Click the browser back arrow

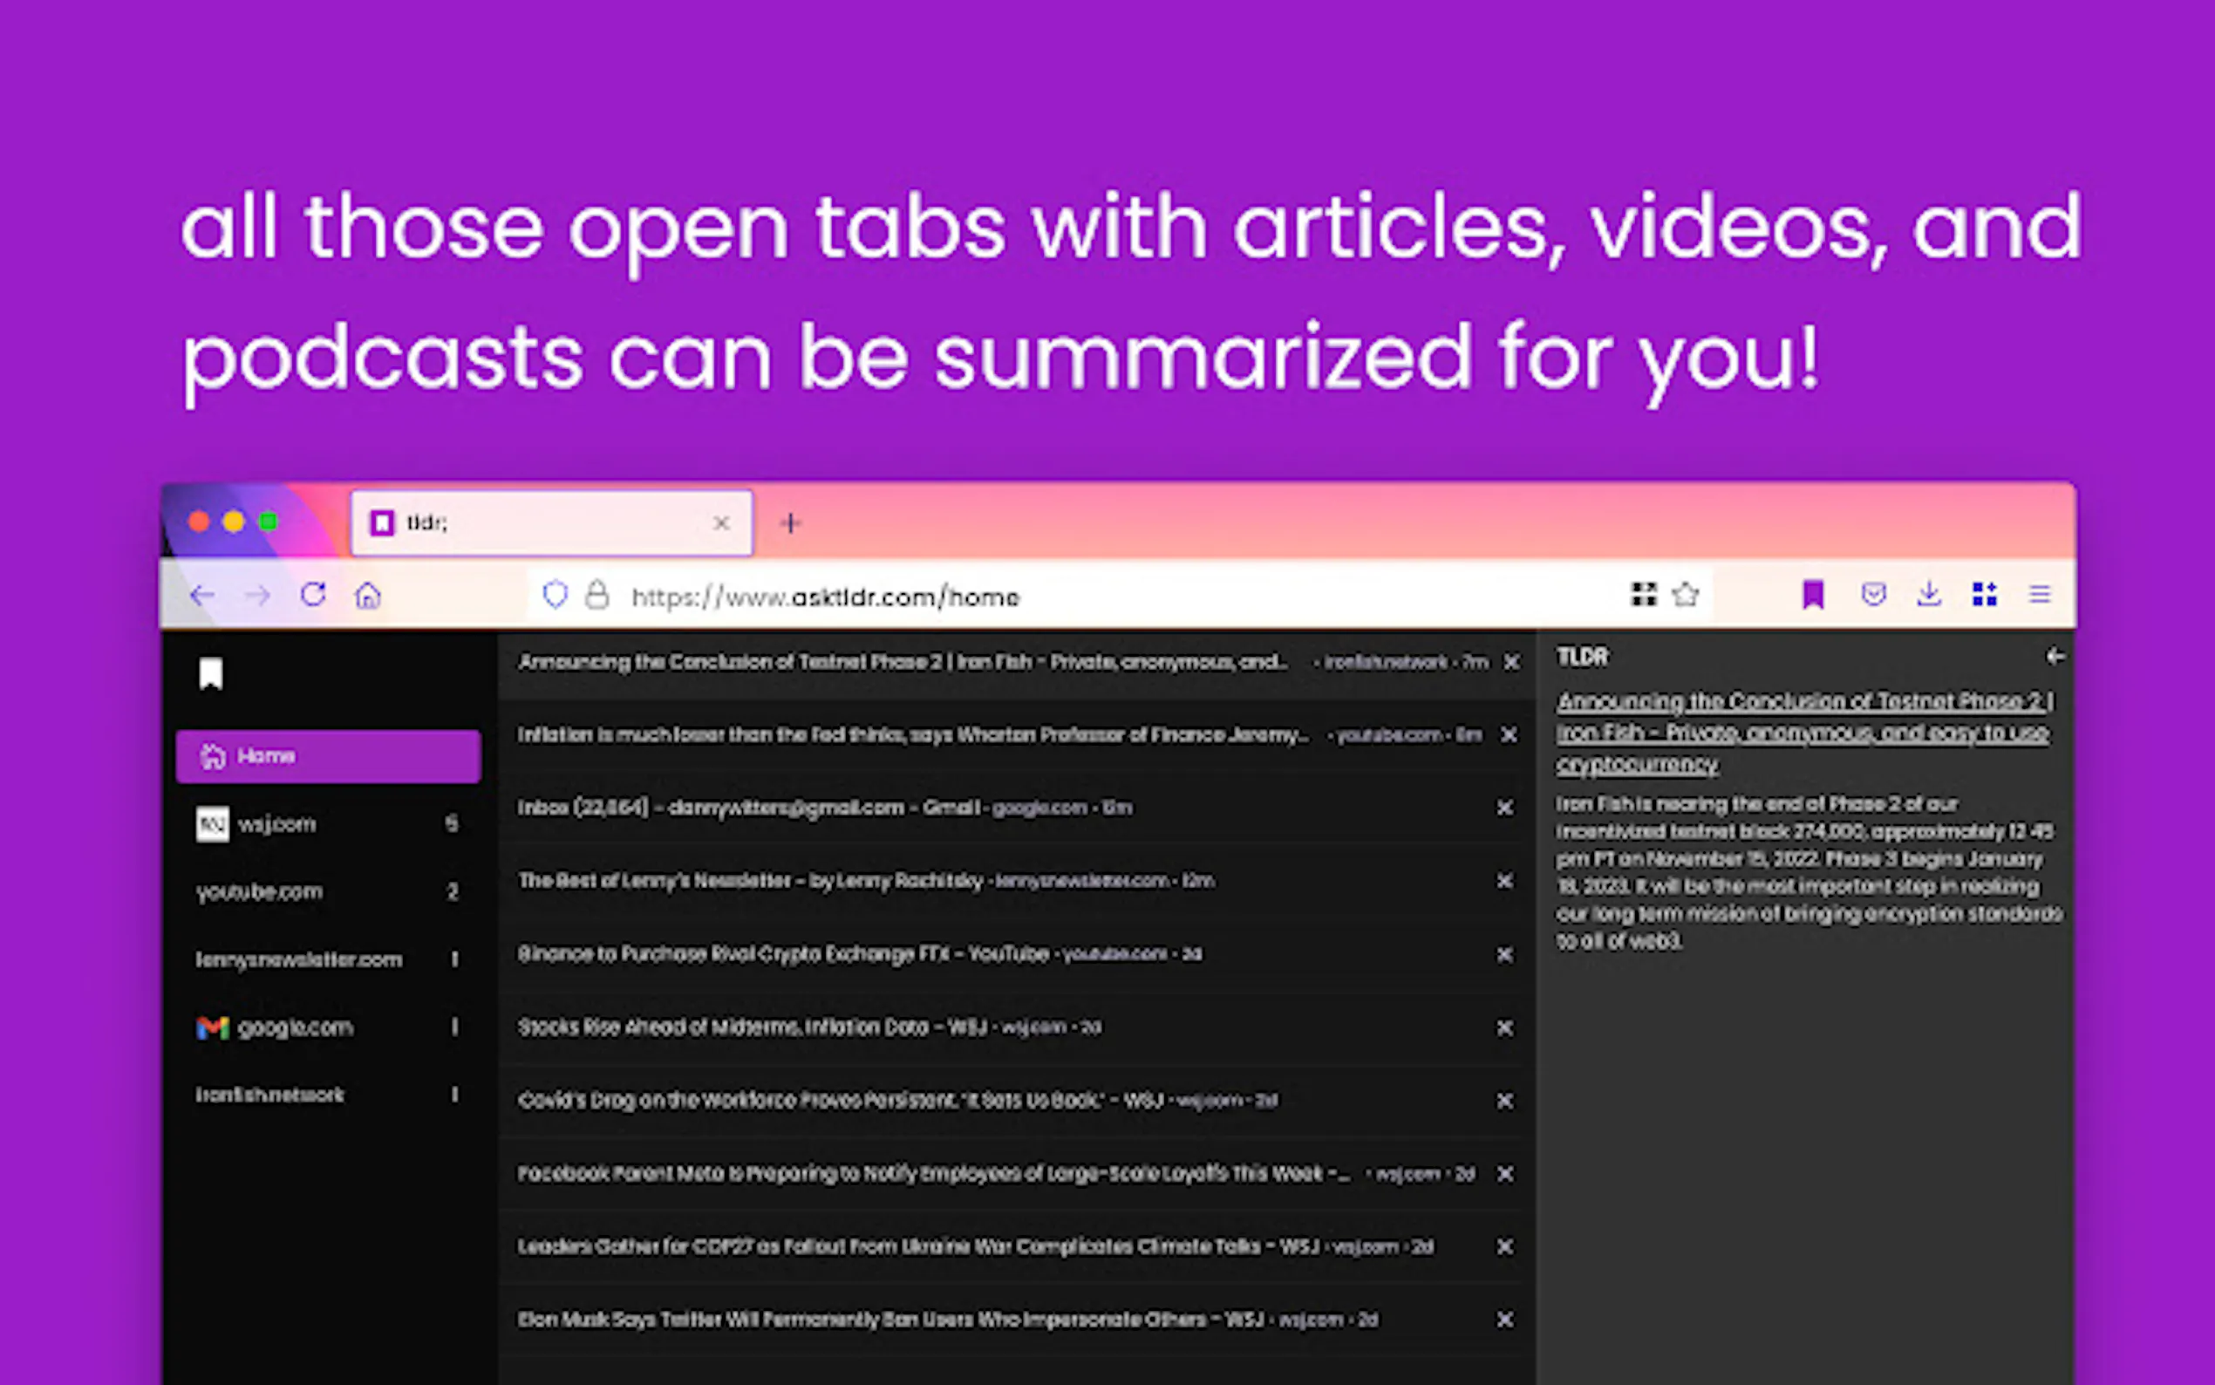pos(201,597)
